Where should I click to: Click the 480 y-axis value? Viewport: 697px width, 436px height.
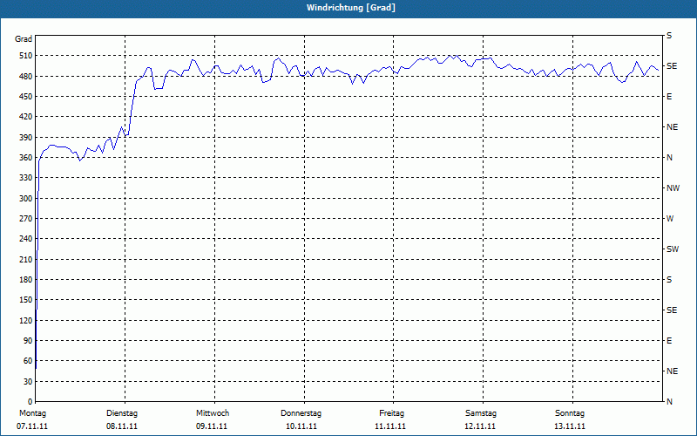click(x=26, y=77)
